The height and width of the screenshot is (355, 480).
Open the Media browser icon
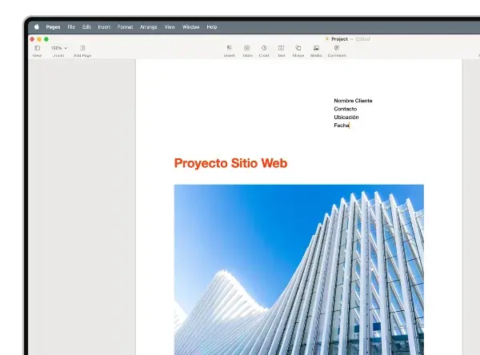point(316,48)
